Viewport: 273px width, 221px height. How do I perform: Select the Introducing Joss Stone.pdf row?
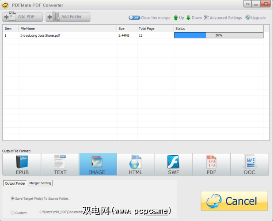pyautogui.click(x=133, y=35)
